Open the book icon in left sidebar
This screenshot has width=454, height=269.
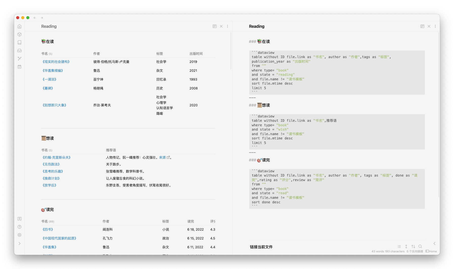pyautogui.click(x=19, y=42)
